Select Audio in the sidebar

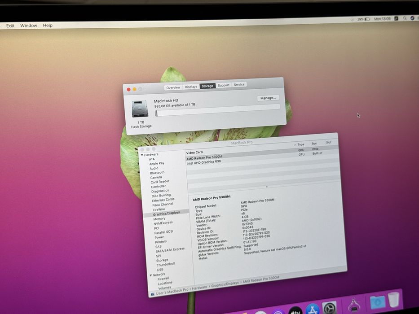(x=154, y=168)
